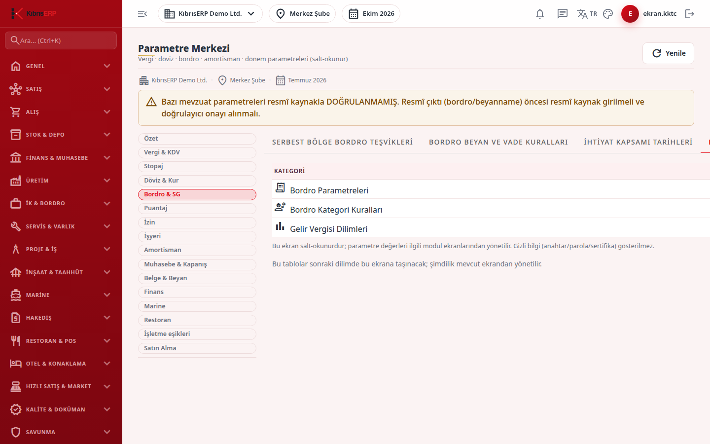Open the Marine sidebar module icon
The width and height of the screenshot is (710, 444).
coord(16,295)
